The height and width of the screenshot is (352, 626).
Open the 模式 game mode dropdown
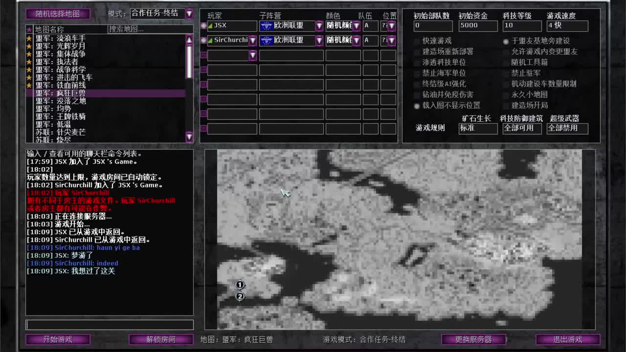coord(189,14)
